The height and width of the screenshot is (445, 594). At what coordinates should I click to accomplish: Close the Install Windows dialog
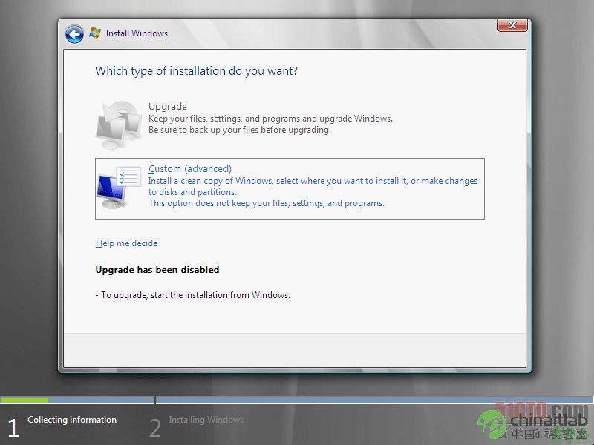tap(512, 25)
